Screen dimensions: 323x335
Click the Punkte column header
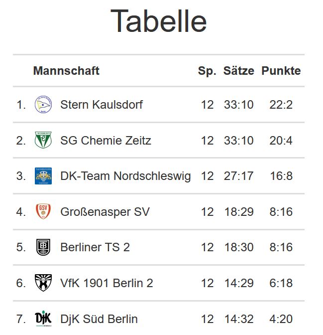(281, 71)
